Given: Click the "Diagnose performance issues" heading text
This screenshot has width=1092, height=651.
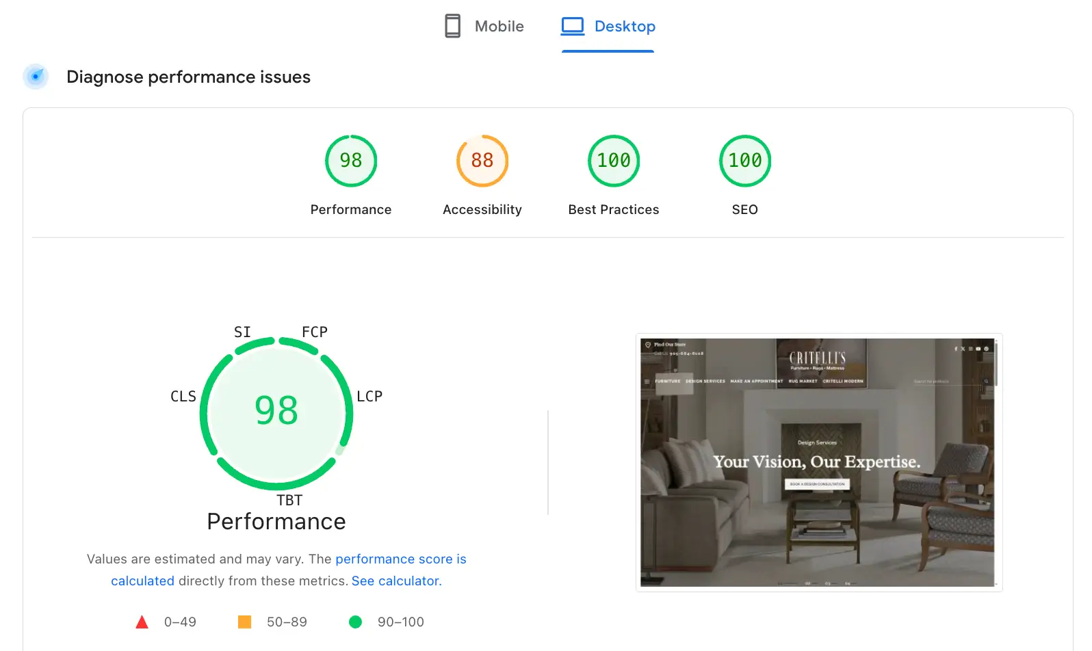Looking at the screenshot, I should pos(188,77).
